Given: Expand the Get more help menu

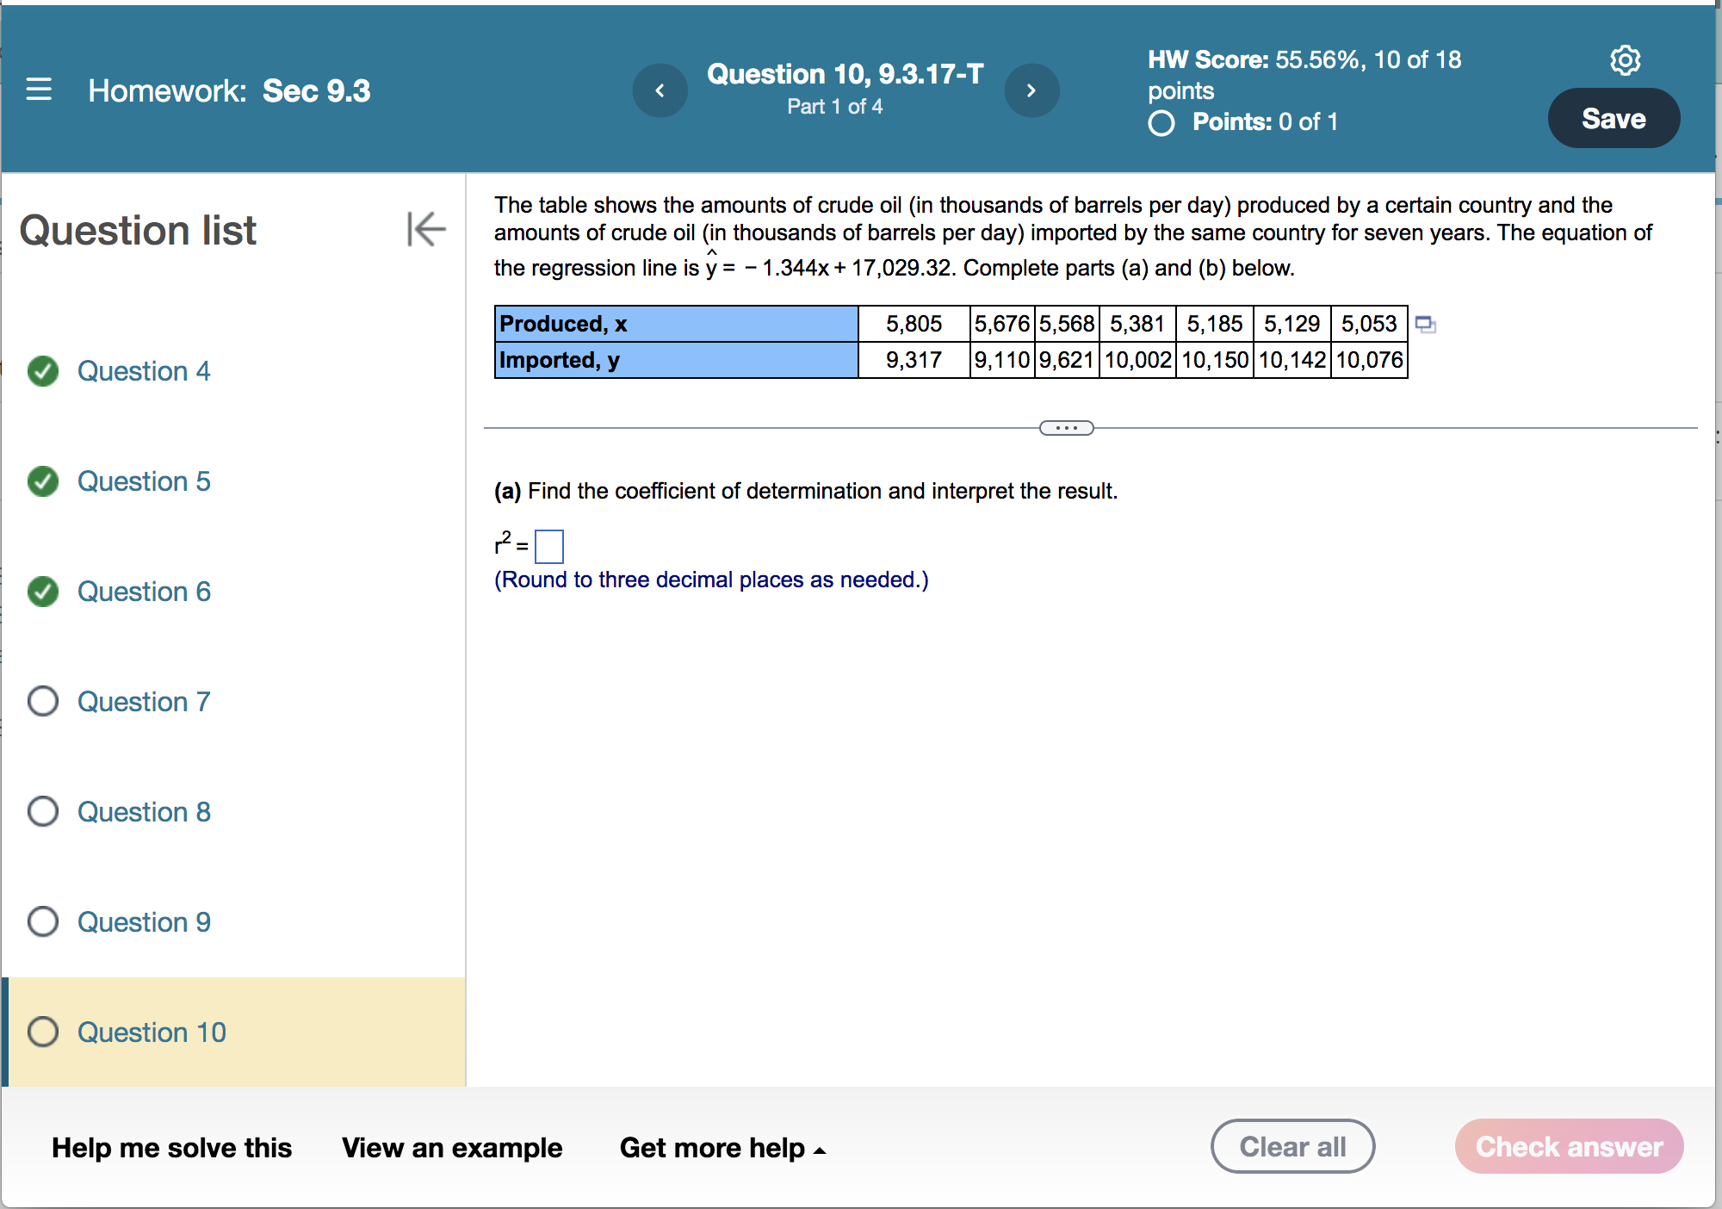Looking at the screenshot, I should 722,1148.
